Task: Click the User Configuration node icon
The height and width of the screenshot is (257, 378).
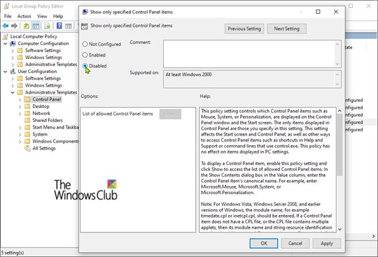Action: [x=13, y=72]
